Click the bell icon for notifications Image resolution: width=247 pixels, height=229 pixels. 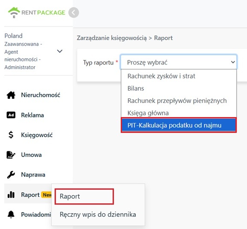pos(11,214)
